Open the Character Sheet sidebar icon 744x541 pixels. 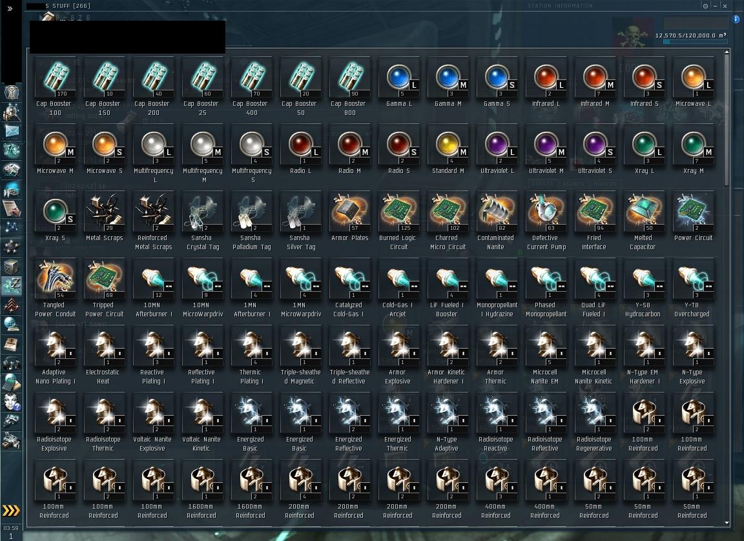coord(12,92)
